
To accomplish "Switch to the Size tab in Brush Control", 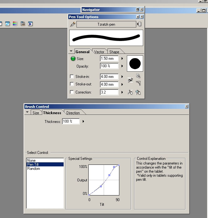I will click(x=36, y=113).
